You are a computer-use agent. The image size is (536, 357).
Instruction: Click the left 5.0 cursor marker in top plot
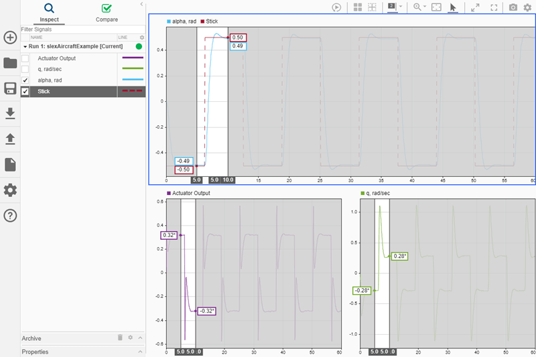pyautogui.click(x=196, y=180)
